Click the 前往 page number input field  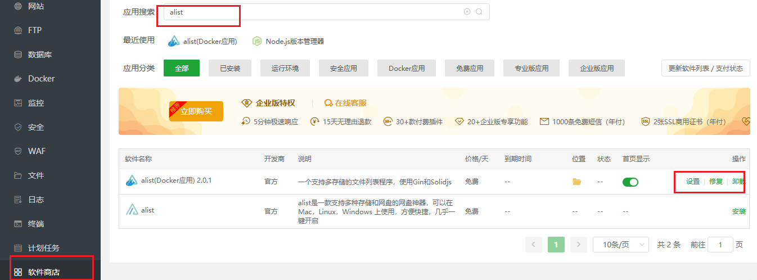click(x=720, y=245)
